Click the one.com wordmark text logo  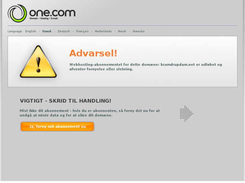[x=52, y=13]
